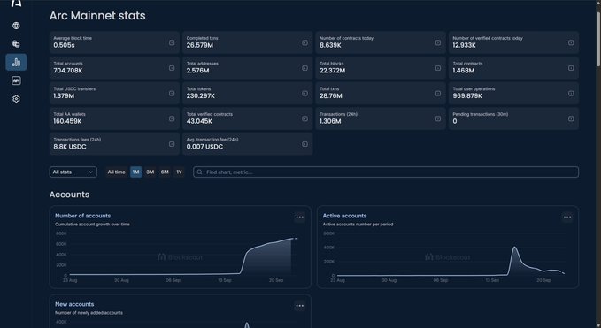Click the Arc Mainnet stats heading
Screen dimensions: 601x328
(97, 16)
